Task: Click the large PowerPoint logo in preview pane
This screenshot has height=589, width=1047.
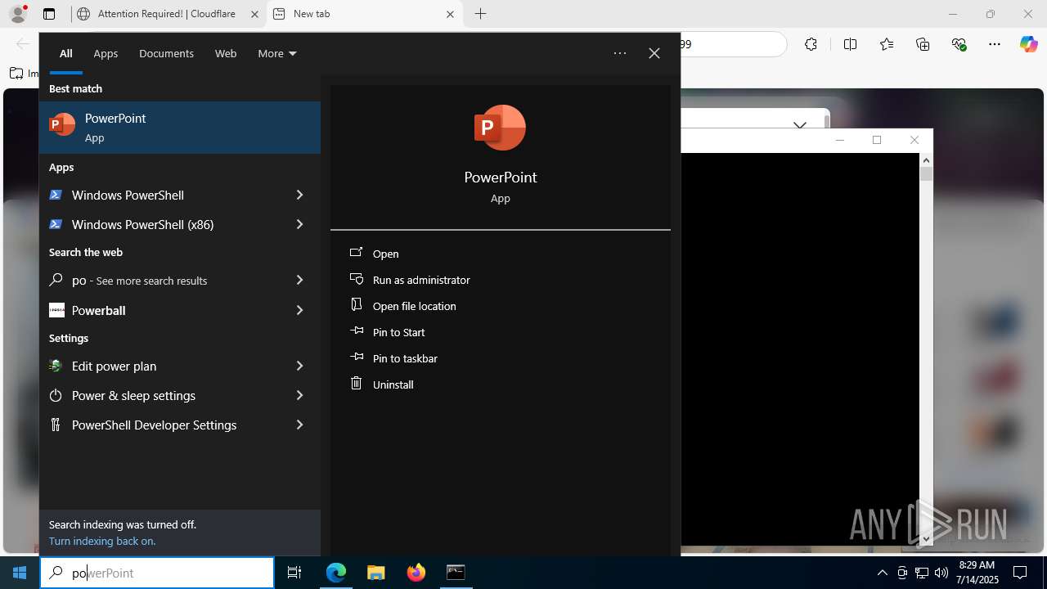Action: 500,128
